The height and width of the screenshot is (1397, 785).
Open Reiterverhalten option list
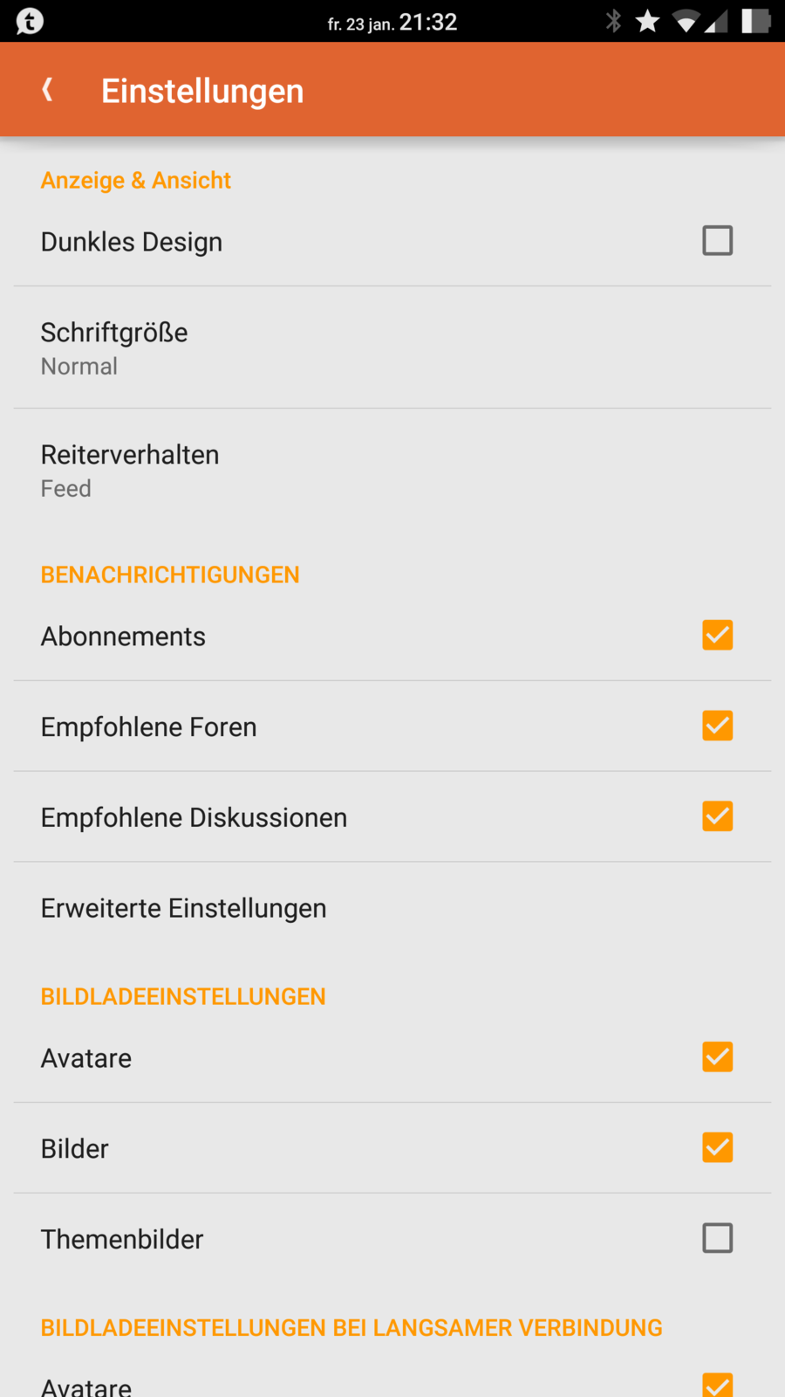point(392,470)
